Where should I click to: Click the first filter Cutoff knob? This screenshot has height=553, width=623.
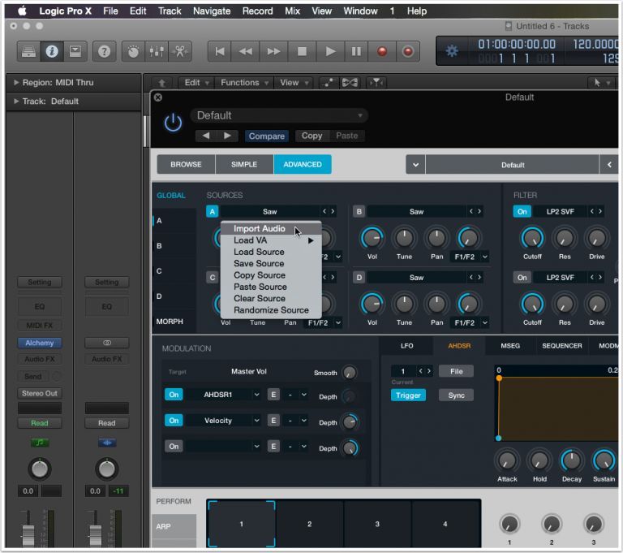point(532,238)
